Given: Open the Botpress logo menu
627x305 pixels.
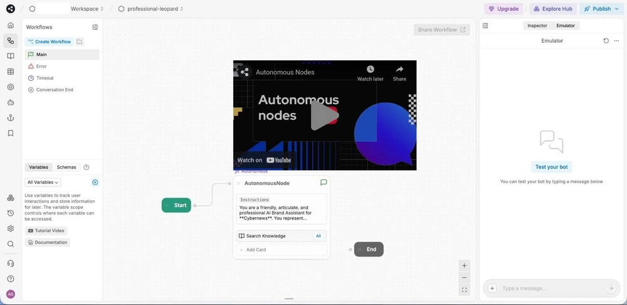Looking at the screenshot, I should tap(11, 9).
